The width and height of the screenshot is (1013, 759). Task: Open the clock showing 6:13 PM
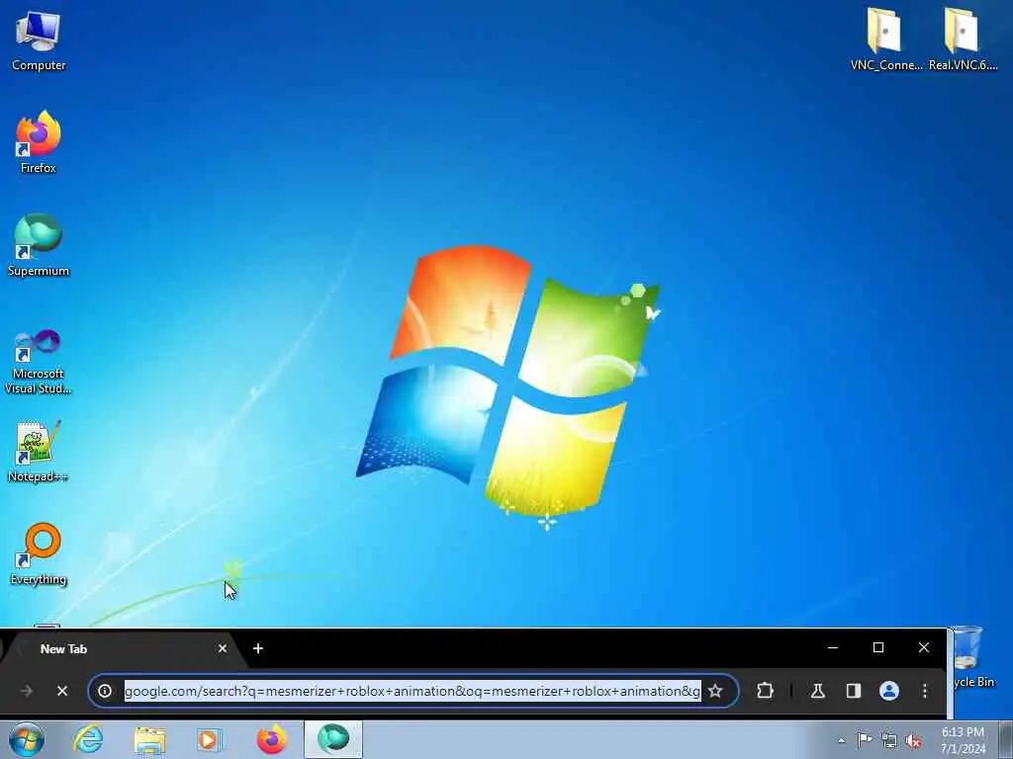click(963, 740)
